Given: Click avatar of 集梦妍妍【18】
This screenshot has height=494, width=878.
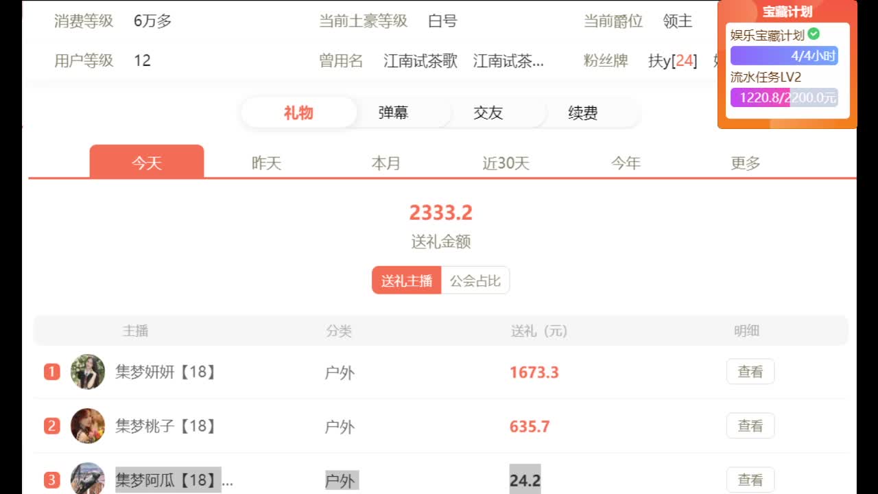Looking at the screenshot, I should pos(88,372).
